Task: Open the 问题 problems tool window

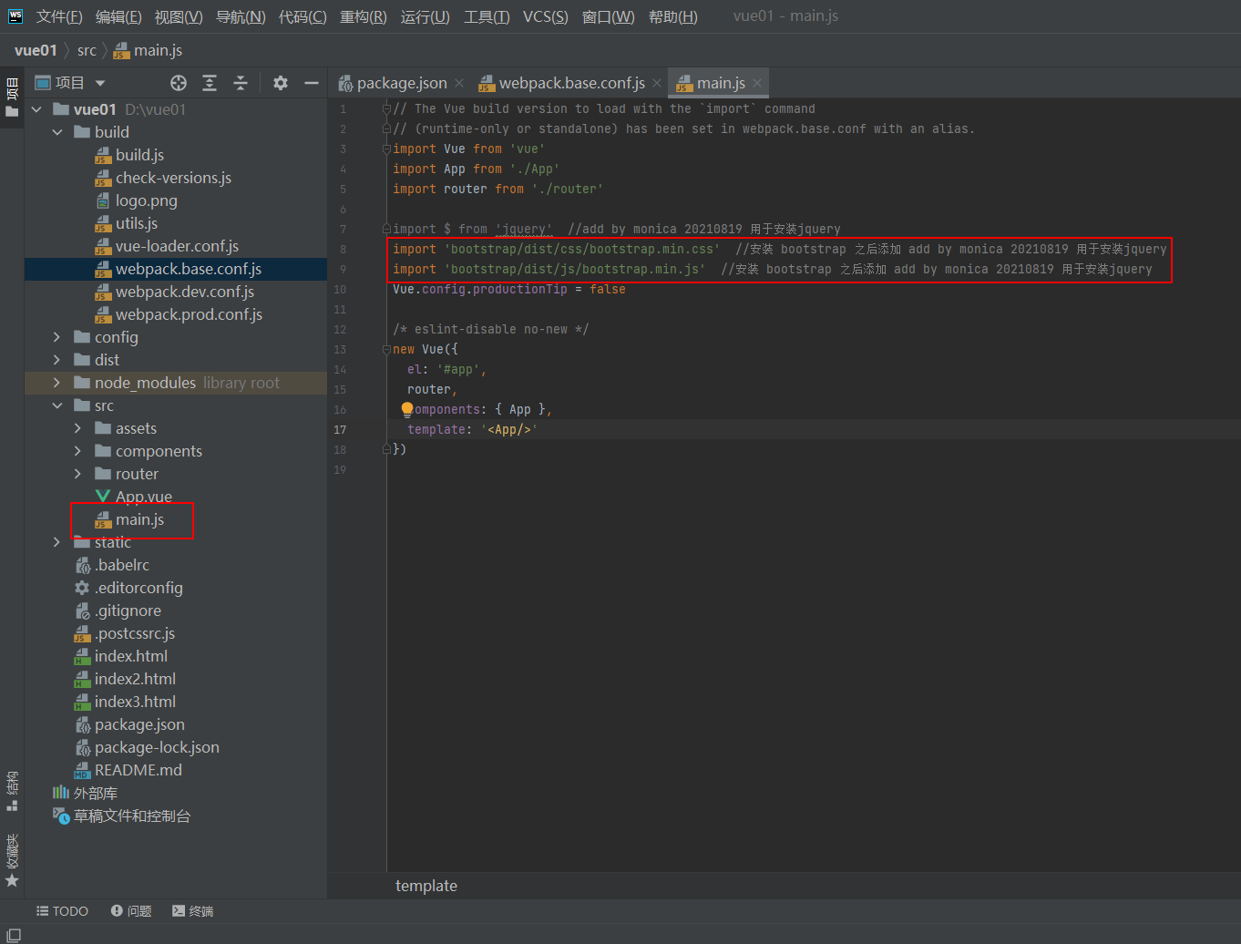Action: 131,911
